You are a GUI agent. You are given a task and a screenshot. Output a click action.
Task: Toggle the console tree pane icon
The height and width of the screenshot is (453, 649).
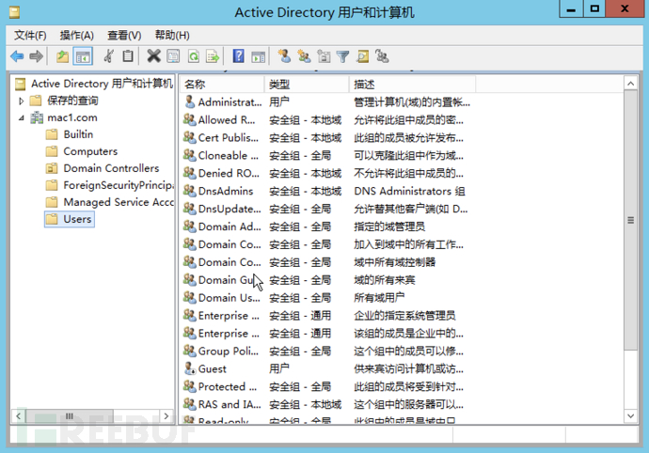click(83, 56)
